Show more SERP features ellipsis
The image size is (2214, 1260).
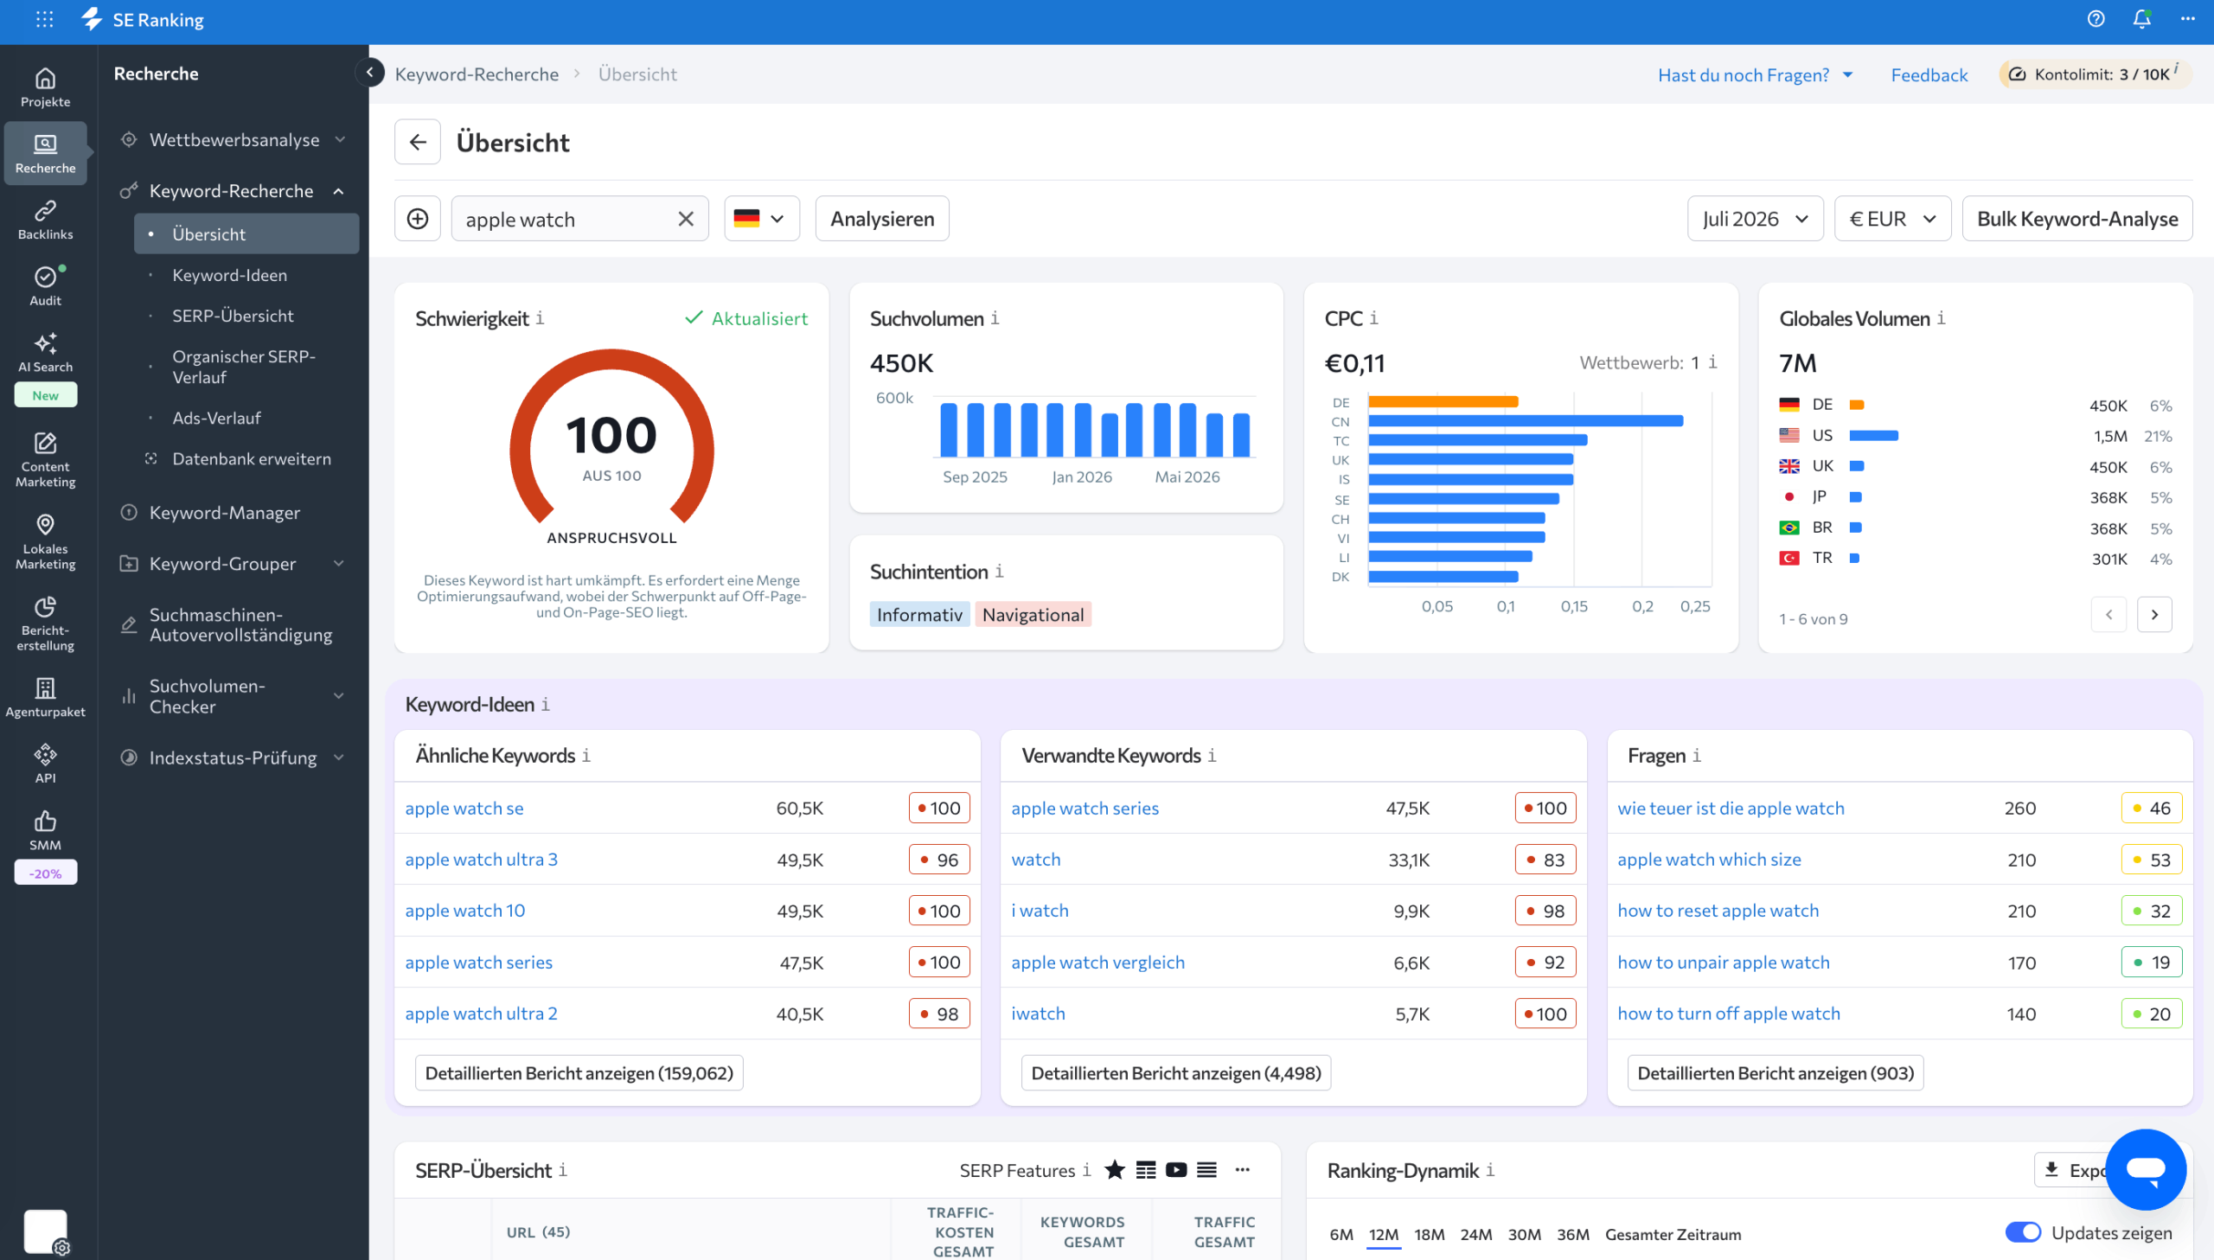coord(1243,1170)
